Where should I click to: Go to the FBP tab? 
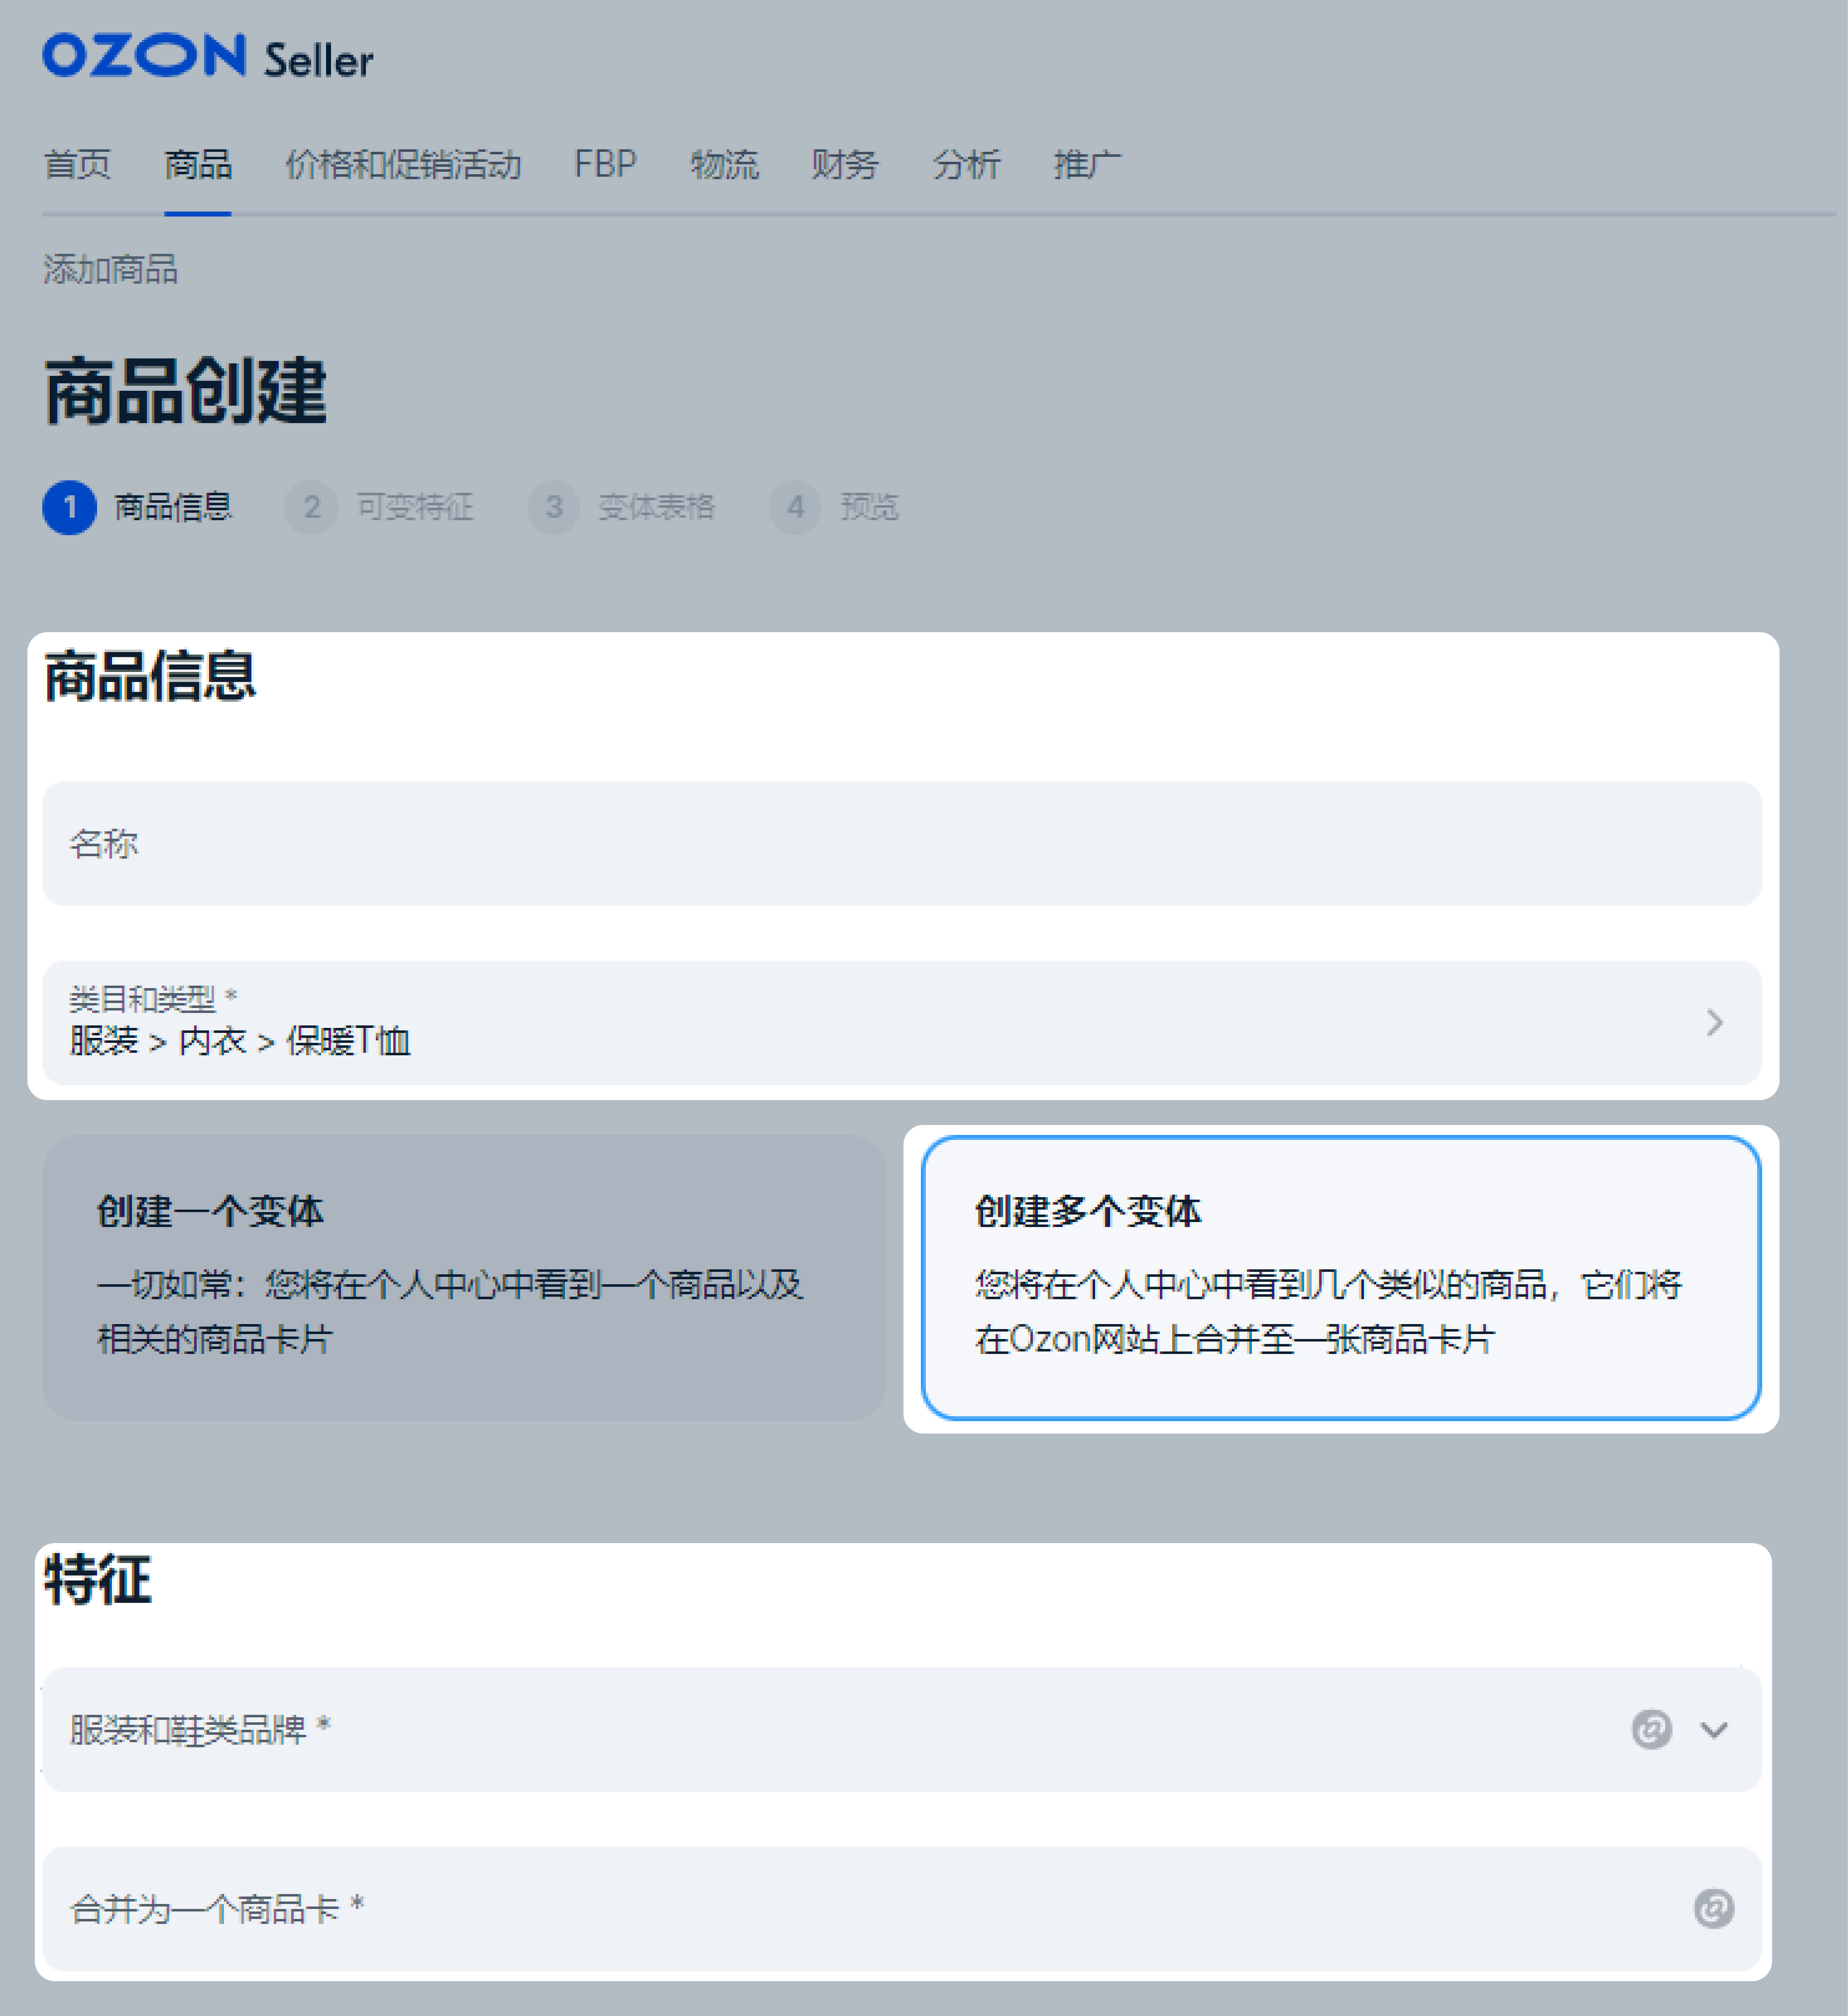tap(605, 164)
